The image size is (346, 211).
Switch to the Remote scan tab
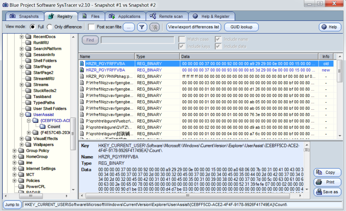tap(167, 16)
